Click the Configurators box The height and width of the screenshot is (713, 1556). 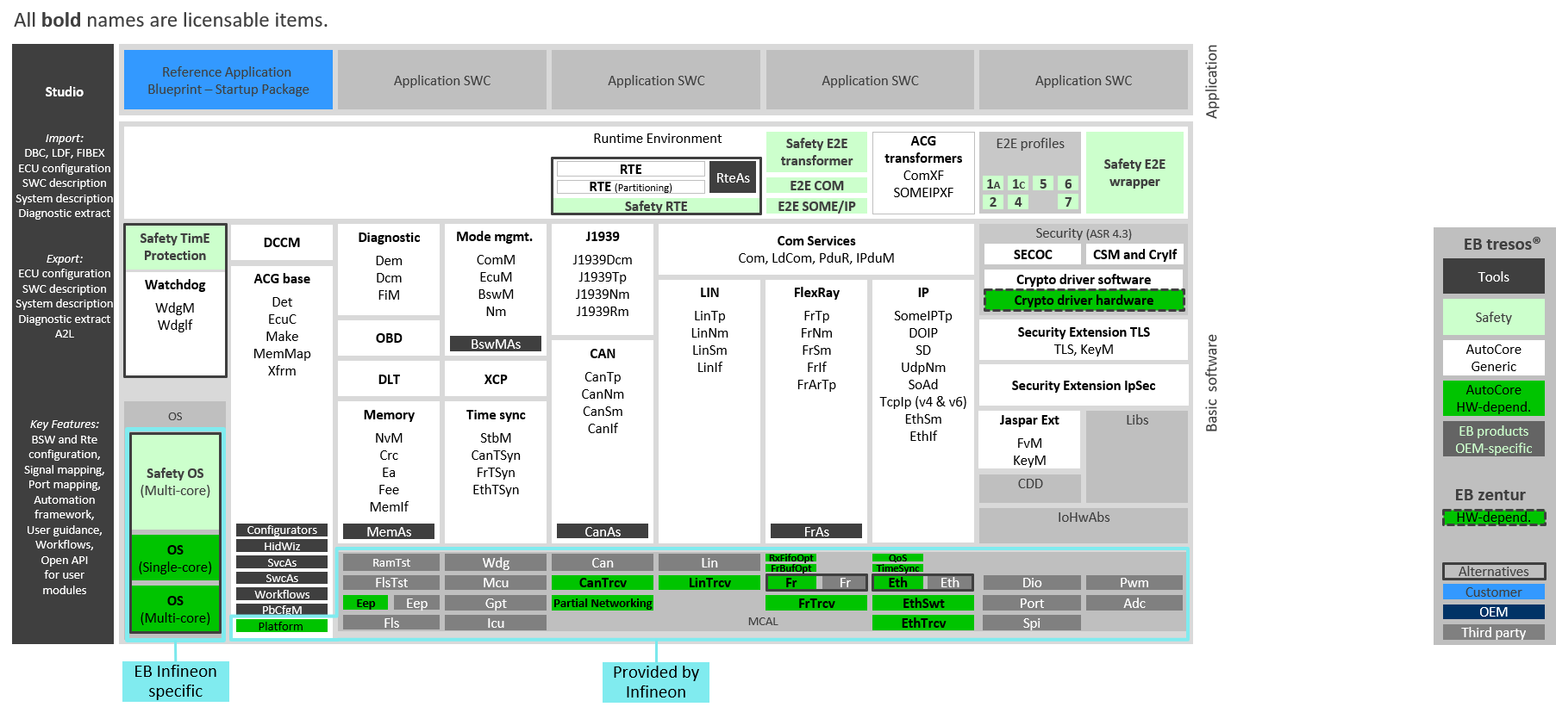(x=282, y=530)
